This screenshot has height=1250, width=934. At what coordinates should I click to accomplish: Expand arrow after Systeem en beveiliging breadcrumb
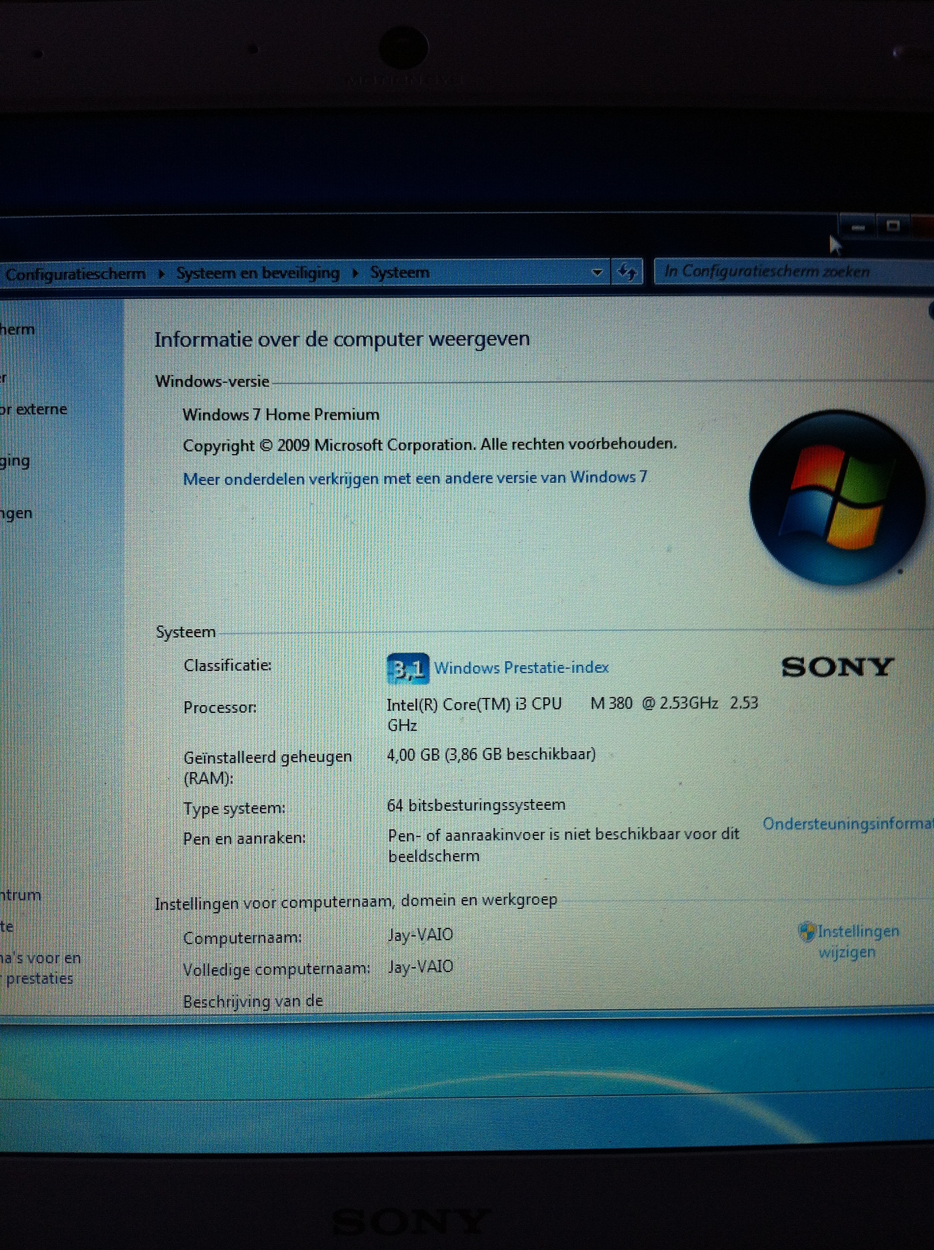355,273
